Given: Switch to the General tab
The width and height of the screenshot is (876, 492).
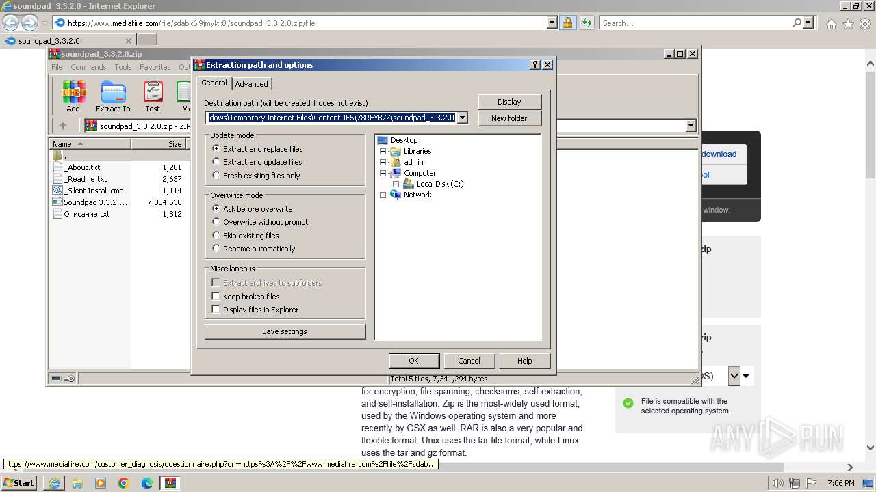Looking at the screenshot, I should (214, 83).
